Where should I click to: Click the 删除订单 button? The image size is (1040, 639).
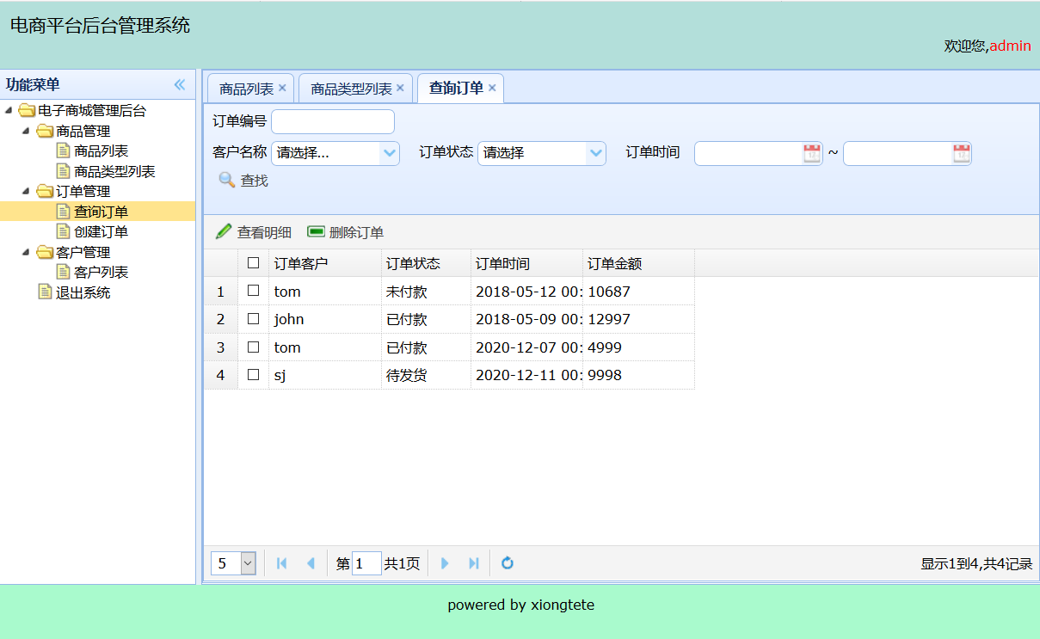tap(346, 232)
